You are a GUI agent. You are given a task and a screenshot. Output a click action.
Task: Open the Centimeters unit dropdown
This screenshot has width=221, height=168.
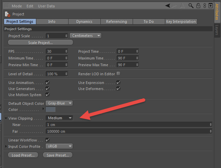pos(86,36)
